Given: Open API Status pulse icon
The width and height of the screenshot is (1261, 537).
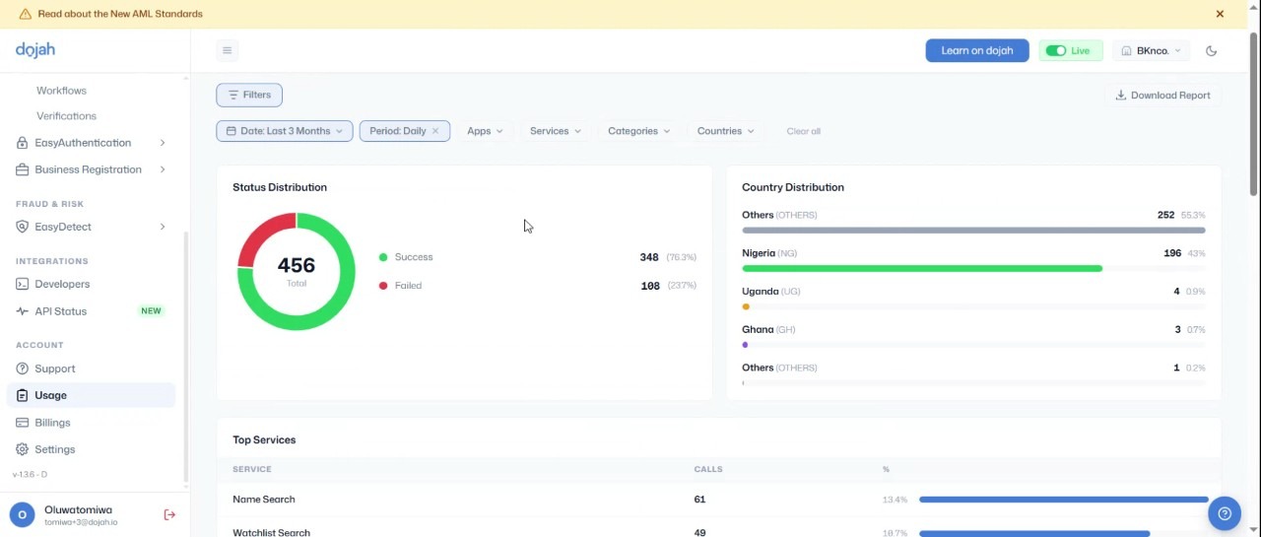Looking at the screenshot, I should (22, 311).
